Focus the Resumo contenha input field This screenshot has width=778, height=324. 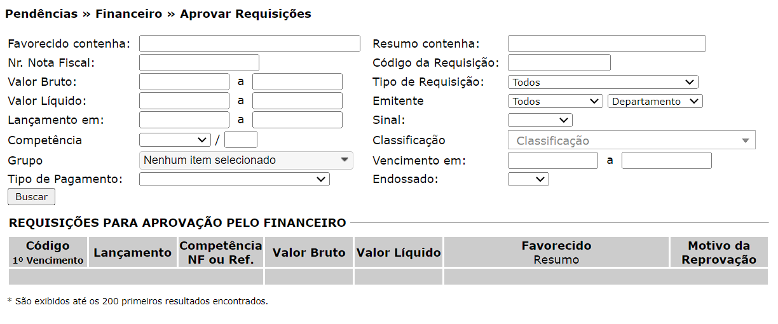(606, 44)
